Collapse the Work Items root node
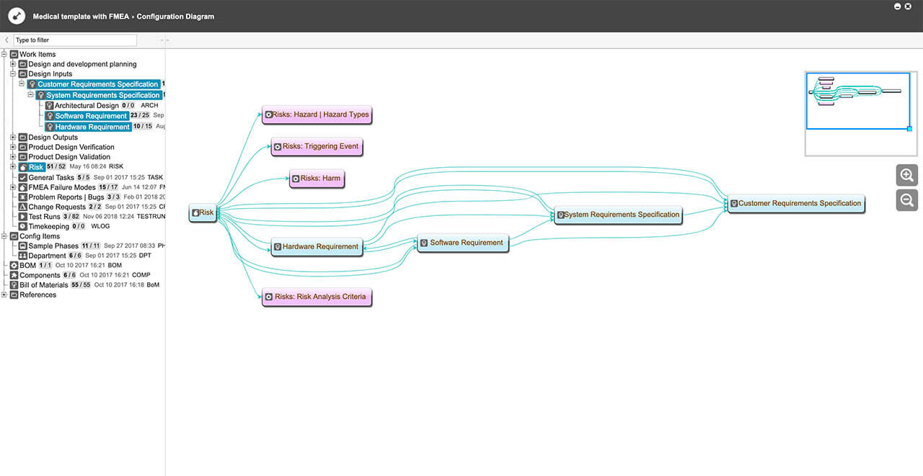The image size is (923, 476). [x=4, y=54]
